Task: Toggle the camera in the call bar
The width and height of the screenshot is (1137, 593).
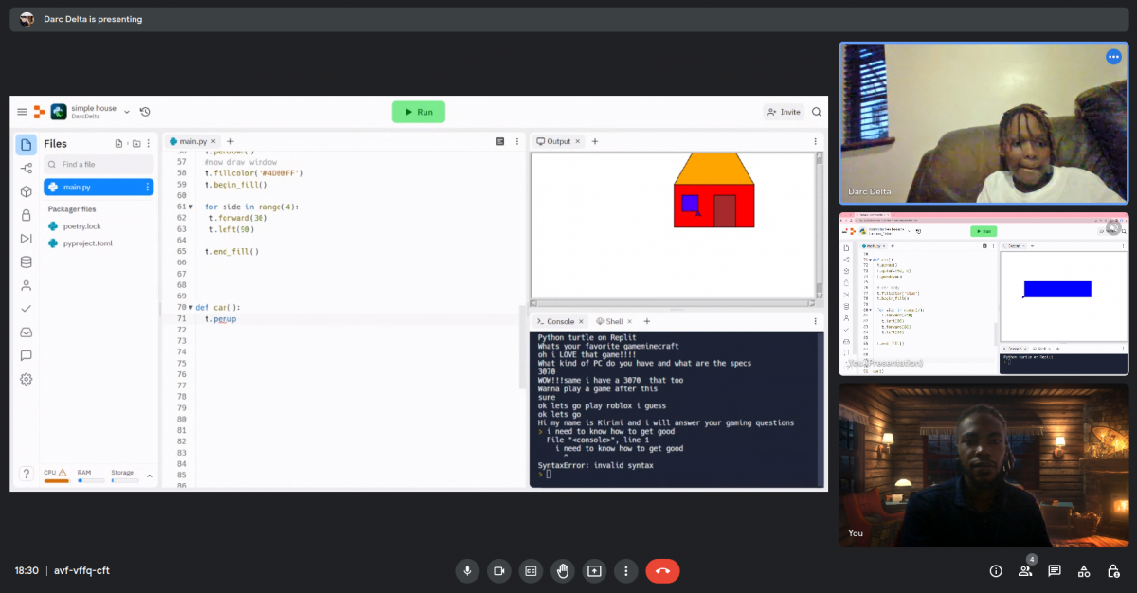Action: (498, 571)
